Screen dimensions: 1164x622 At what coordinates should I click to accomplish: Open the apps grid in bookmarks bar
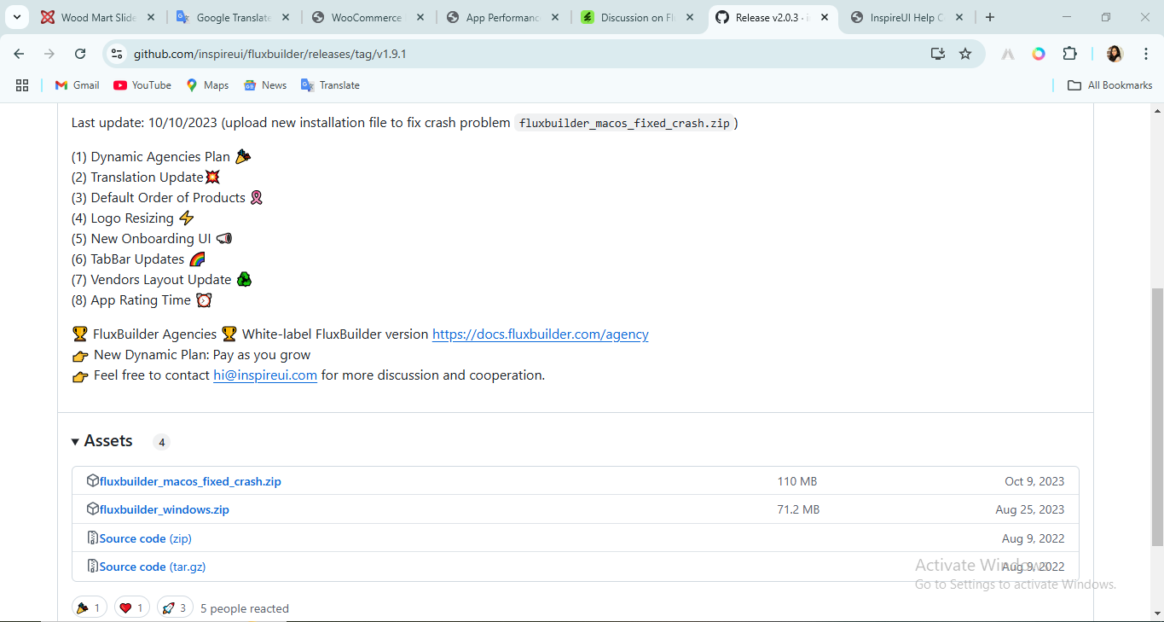pyautogui.click(x=22, y=85)
